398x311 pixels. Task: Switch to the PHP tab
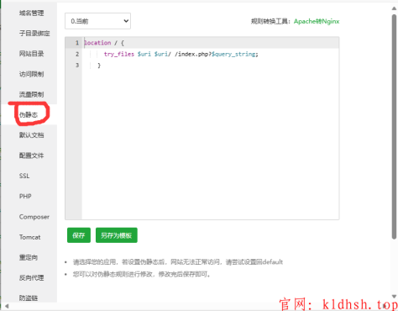25,196
